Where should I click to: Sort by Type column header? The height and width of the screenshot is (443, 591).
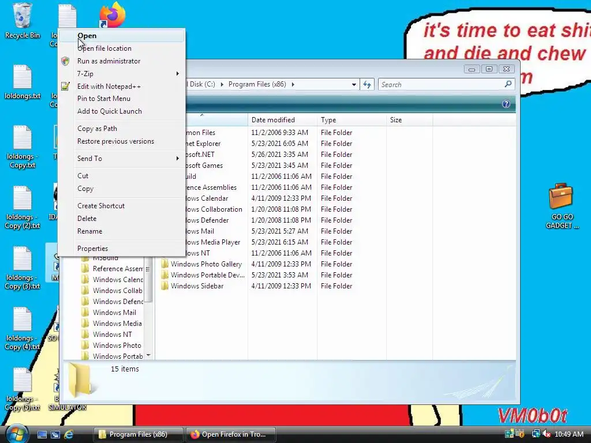[351, 120]
